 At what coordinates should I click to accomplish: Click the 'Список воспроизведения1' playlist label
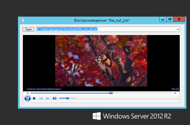(x=44, y=89)
